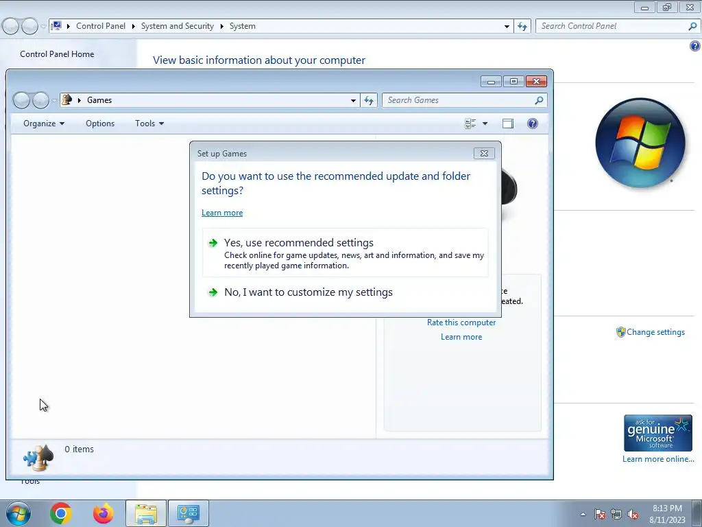Click Games breadcrumb text in address bar
Viewport: 702px width, 527px height.
[x=99, y=100]
